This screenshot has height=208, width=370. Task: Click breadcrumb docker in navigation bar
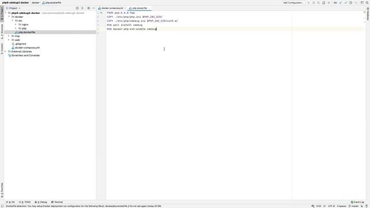pos(36,2)
